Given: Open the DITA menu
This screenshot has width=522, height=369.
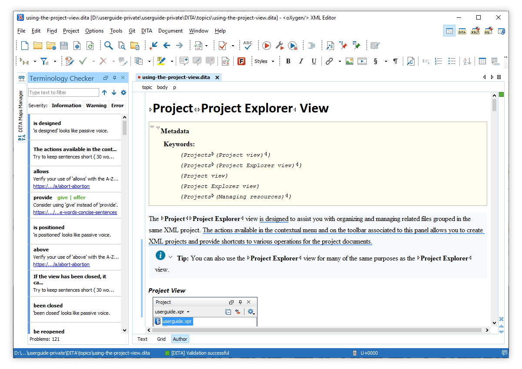Looking at the screenshot, I should [147, 31].
